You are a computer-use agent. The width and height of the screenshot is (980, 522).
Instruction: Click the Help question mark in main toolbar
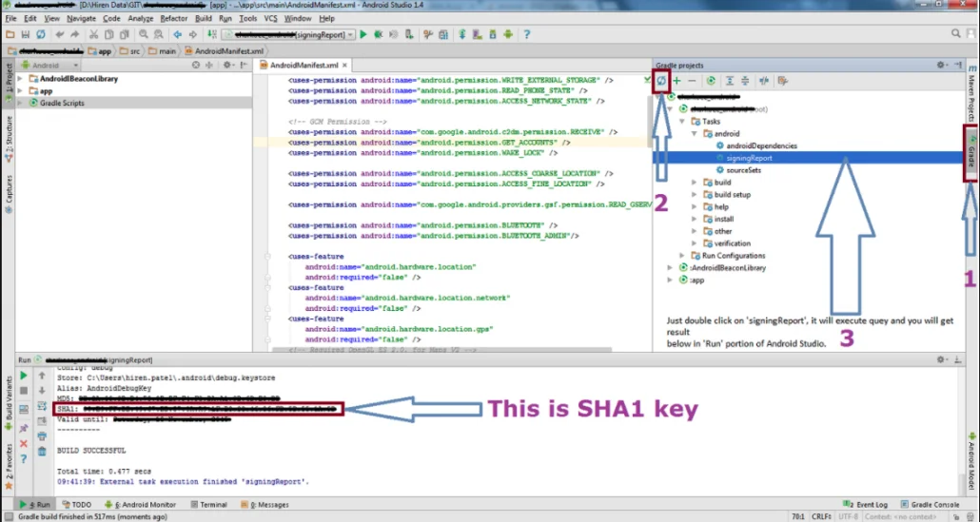pyautogui.click(x=527, y=34)
